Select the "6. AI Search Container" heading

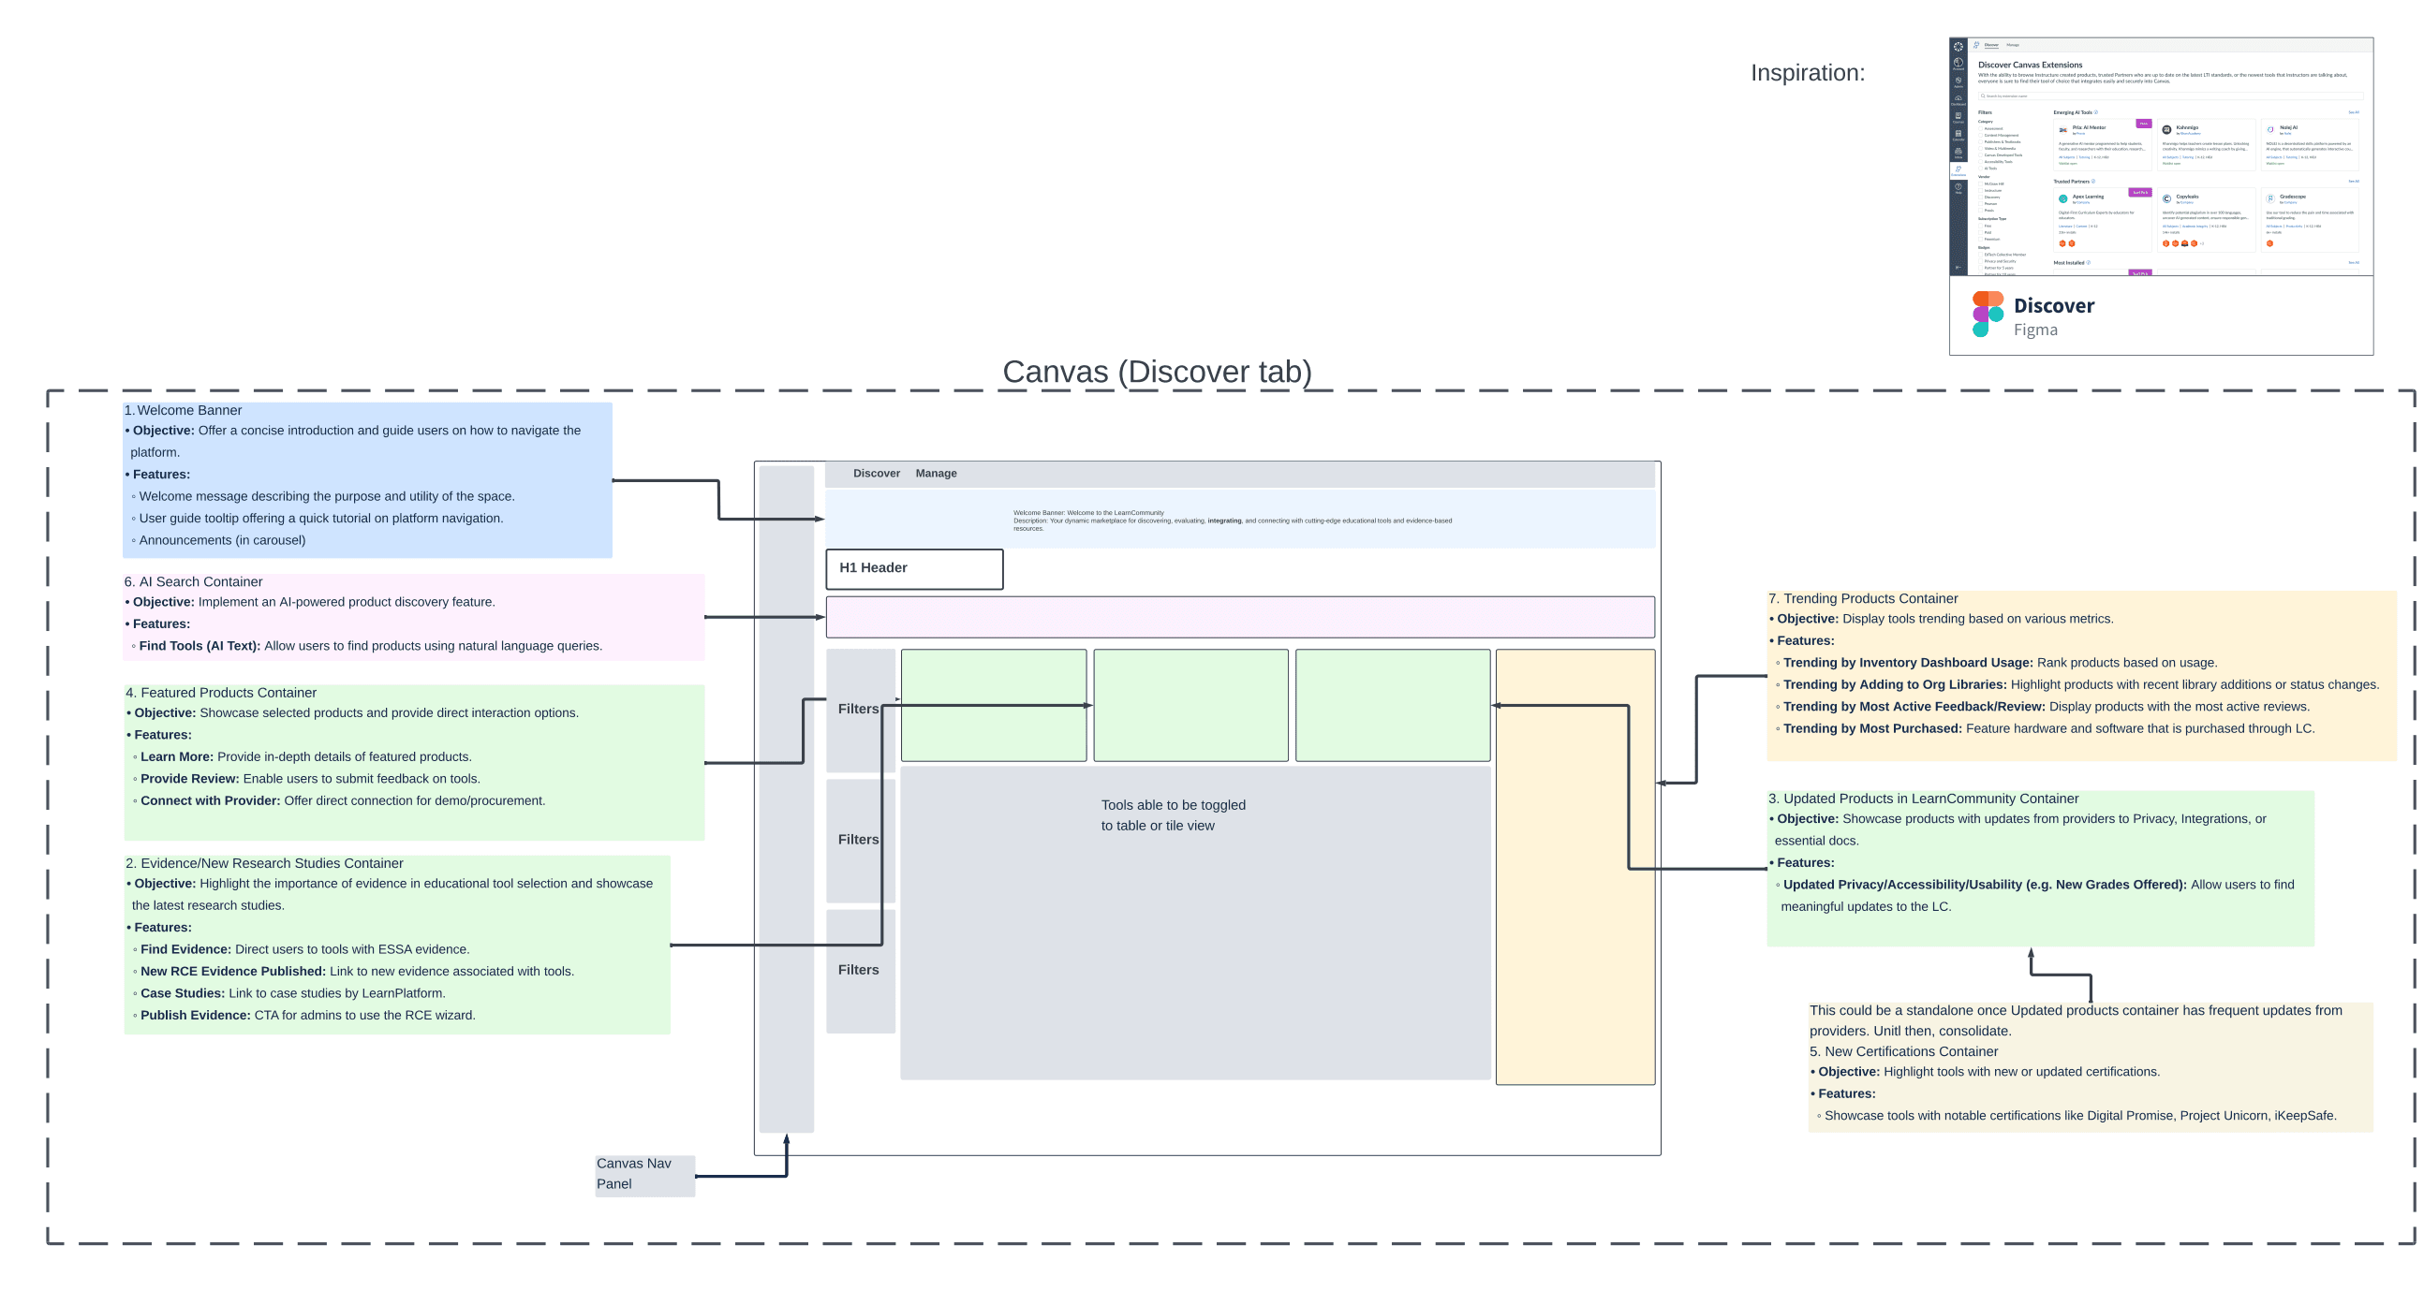coord(194,582)
